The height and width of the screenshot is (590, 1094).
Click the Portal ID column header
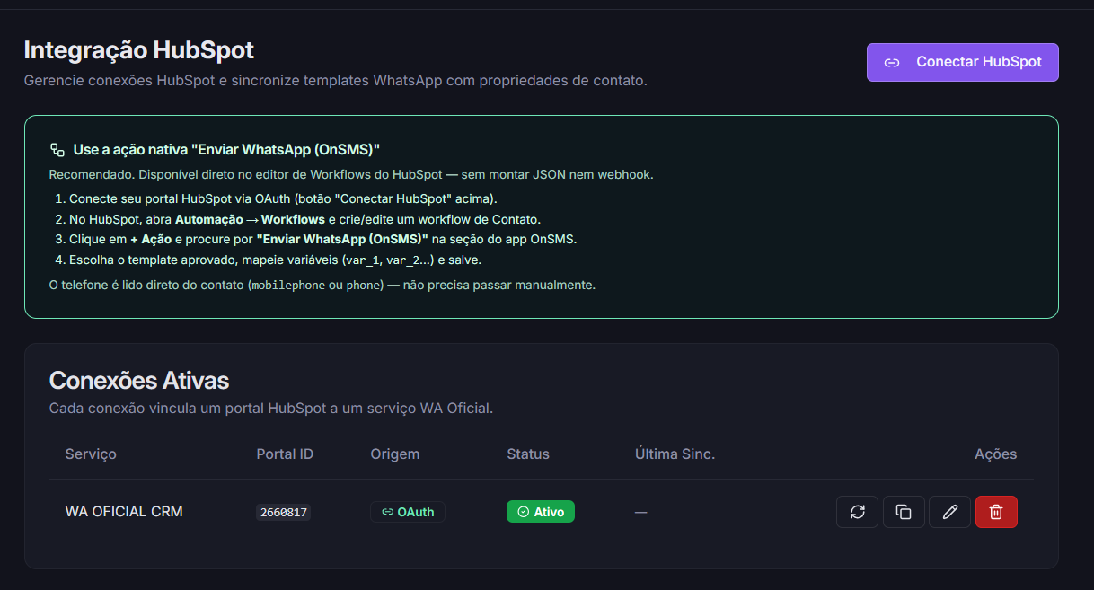(285, 454)
